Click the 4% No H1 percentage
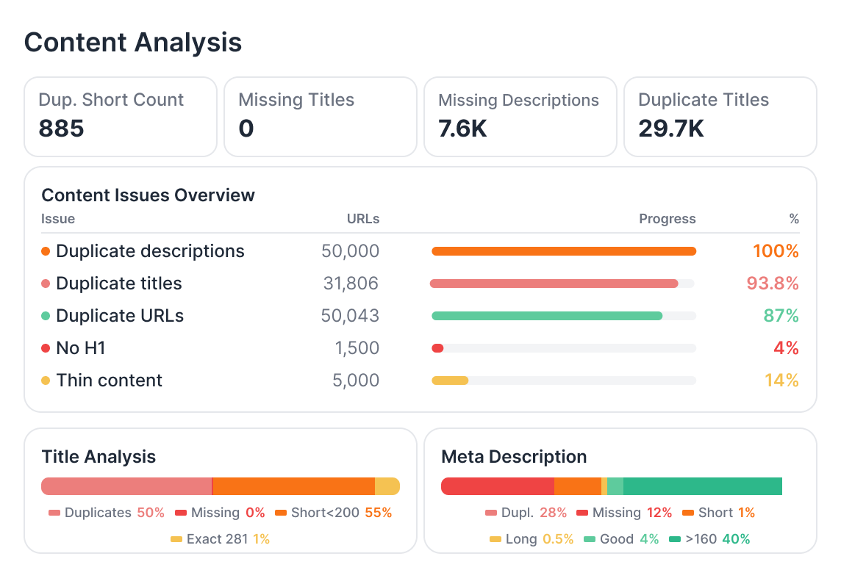This screenshot has width=841, height=570. (786, 347)
